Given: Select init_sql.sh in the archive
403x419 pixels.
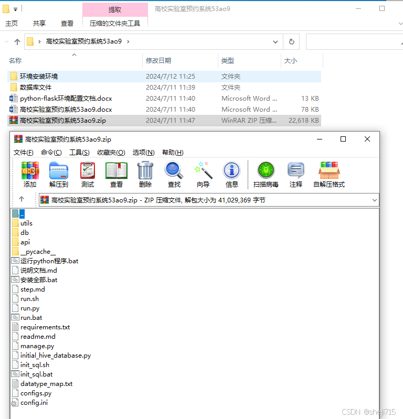Looking at the screenshot, I should [35, 365].
